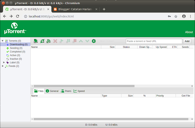Focus the Paste a torrent URL field
Viewport: 195px width, 128px height.
point(154,41)
